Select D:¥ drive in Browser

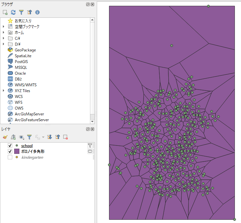tap(18, 44)
